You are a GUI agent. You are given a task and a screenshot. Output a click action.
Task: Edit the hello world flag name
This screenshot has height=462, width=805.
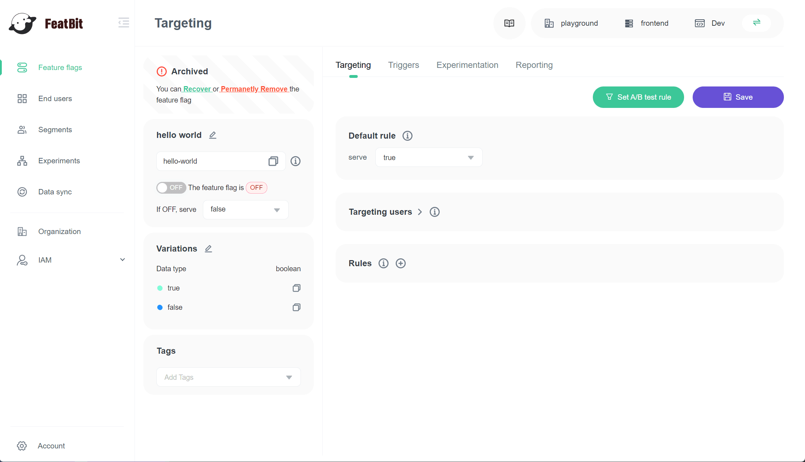pos(213,135)
